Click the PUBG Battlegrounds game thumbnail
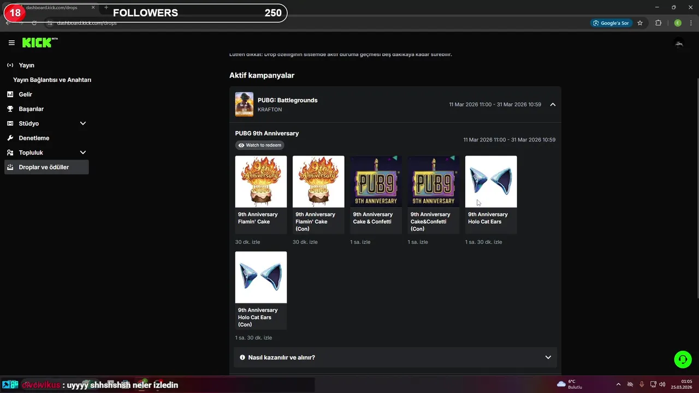 [244, 104]
